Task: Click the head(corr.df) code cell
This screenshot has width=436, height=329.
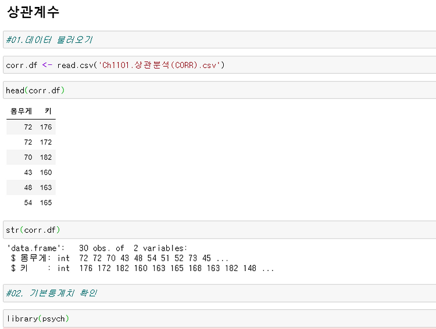Action: tap(219, 91)
